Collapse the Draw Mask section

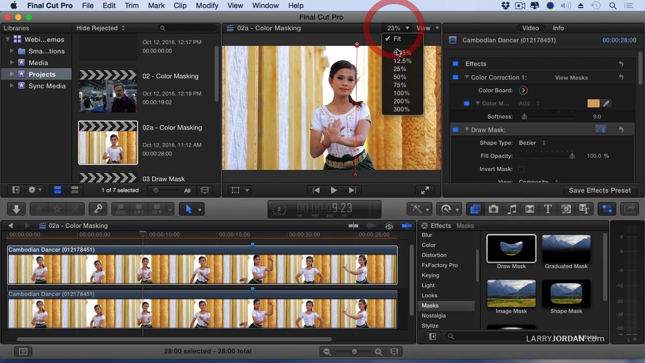tap(466, 130)
